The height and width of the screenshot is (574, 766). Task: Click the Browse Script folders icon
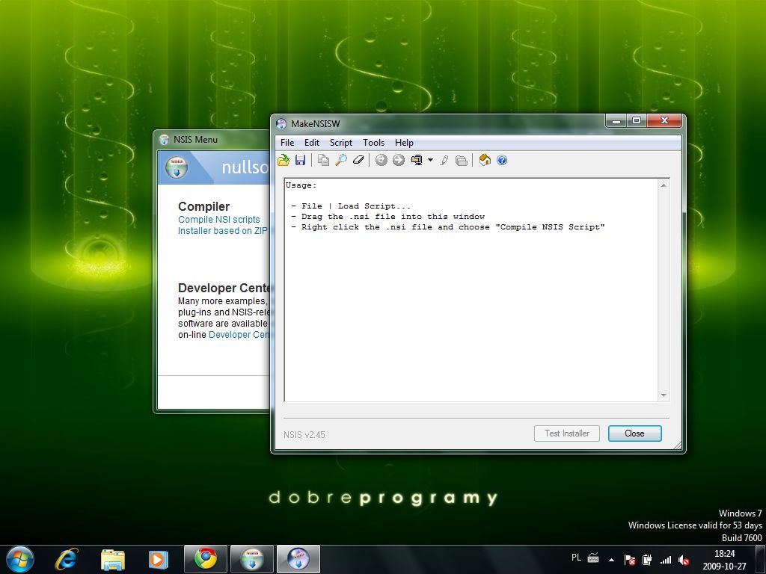461,160
